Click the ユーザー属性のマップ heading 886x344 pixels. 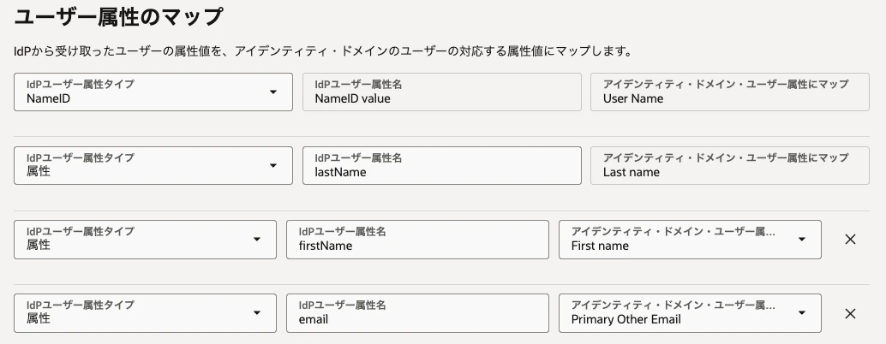click(x=118, y=17)
